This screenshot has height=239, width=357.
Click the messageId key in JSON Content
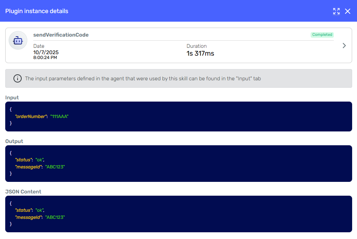[28, 217]
